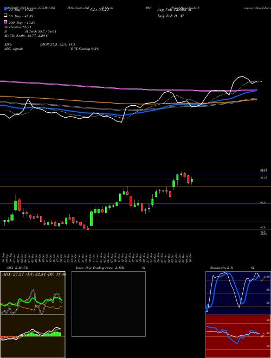The image size is (271, 358).
Task: Open the red RSI chart panel
Action: coord(238,336)
